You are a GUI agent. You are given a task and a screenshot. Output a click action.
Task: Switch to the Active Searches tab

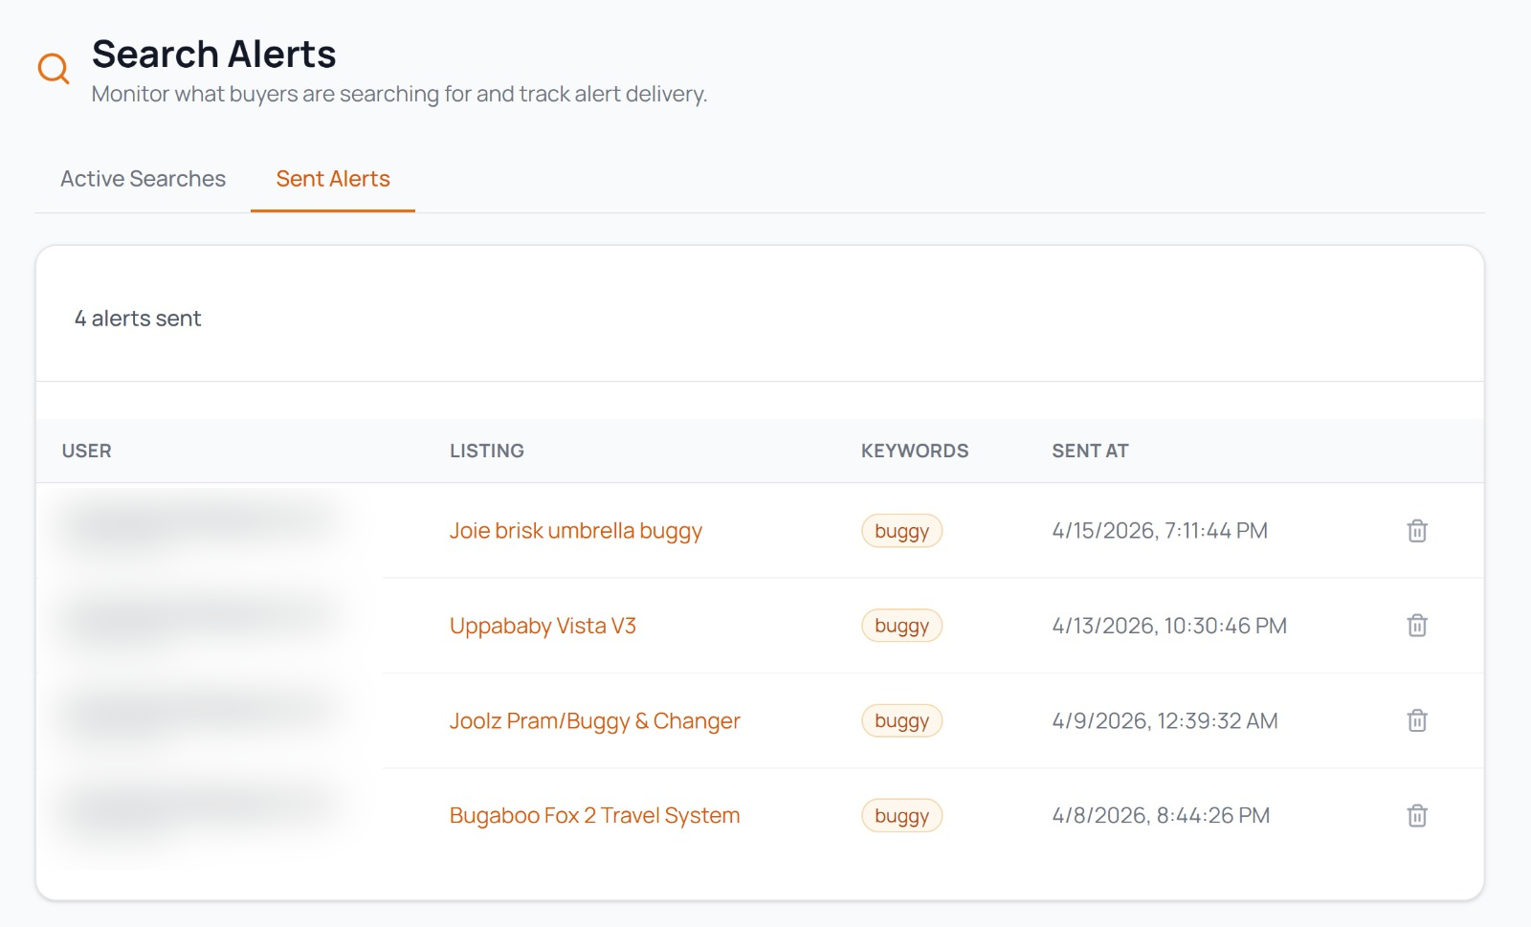[143, 179]
